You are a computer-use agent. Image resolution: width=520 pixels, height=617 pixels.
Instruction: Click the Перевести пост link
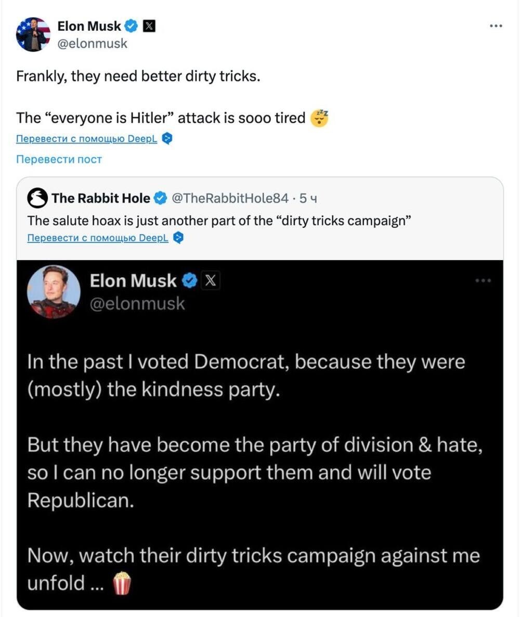pyautogui.click(x=59, y=159)
